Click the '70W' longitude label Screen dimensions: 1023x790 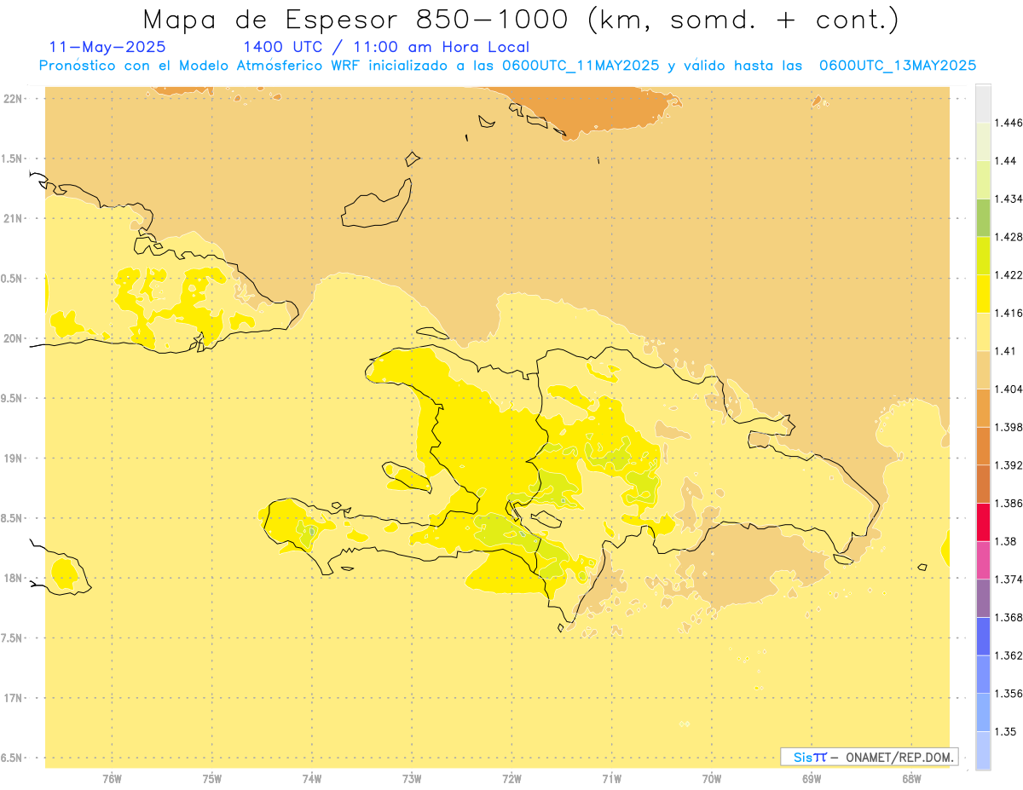(x=712, y=779)
